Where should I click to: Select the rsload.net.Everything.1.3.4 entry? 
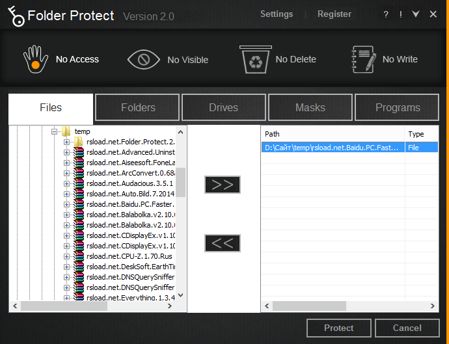(131, 298)
